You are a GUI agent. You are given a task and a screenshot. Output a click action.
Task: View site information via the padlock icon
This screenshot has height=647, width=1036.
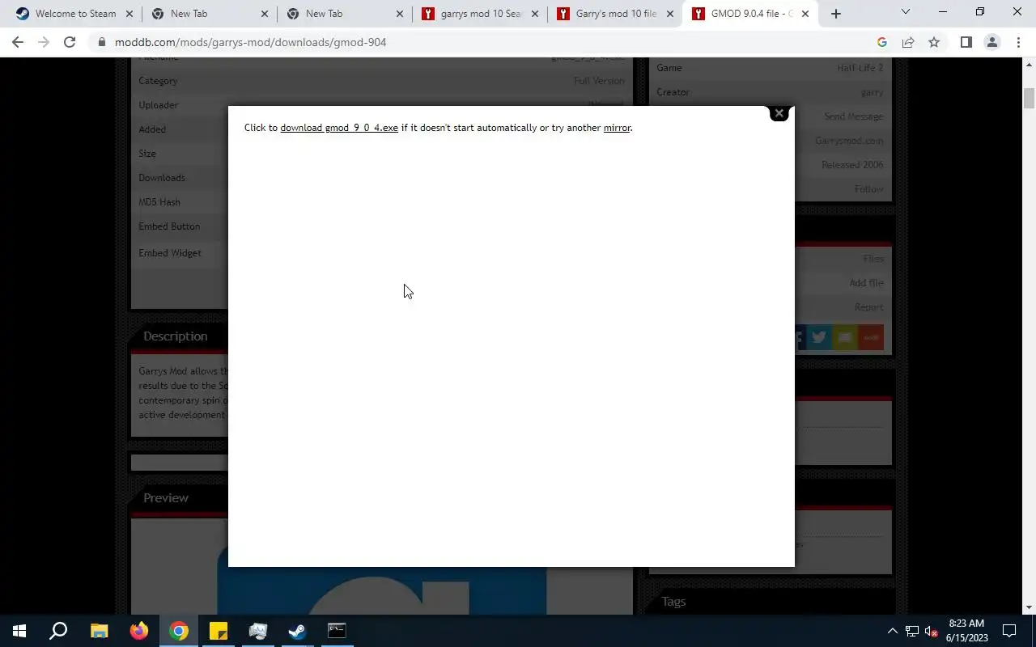tap(101, 42)
